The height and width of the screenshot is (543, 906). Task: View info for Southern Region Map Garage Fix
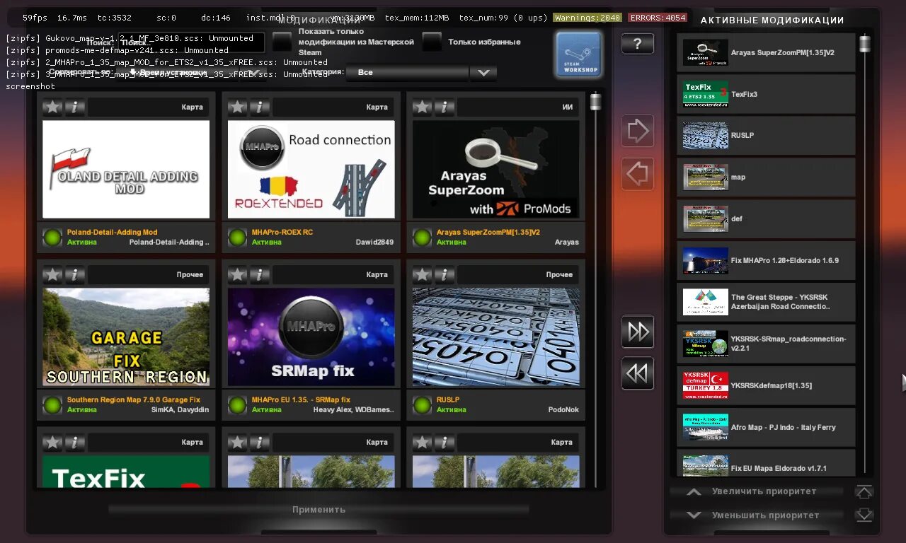[75, 274]
